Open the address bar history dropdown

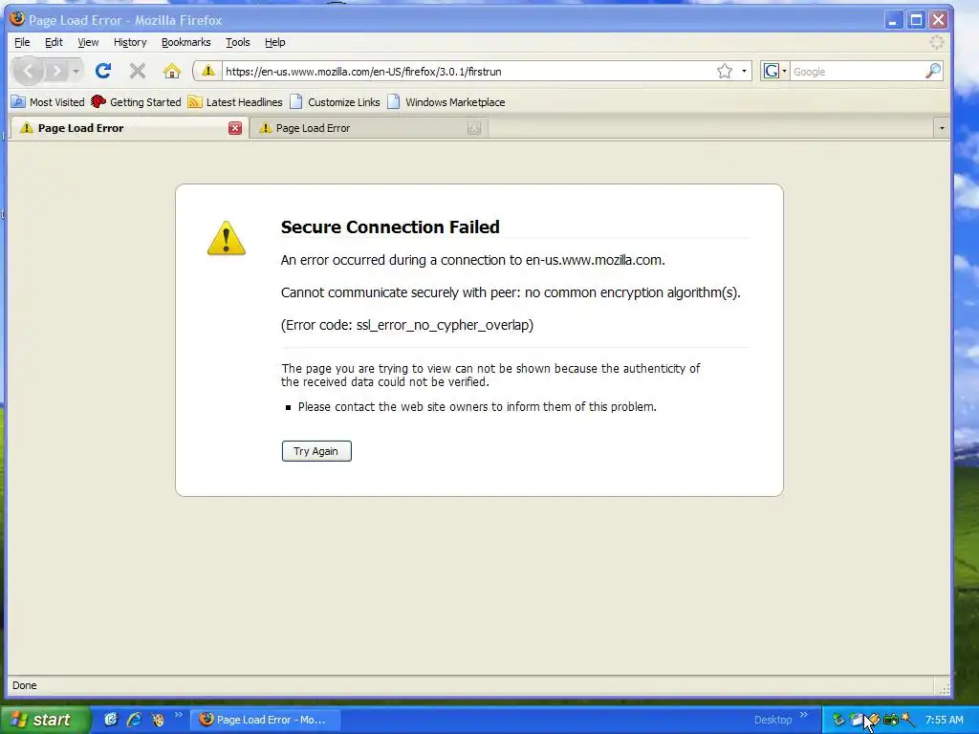[744, 71]
